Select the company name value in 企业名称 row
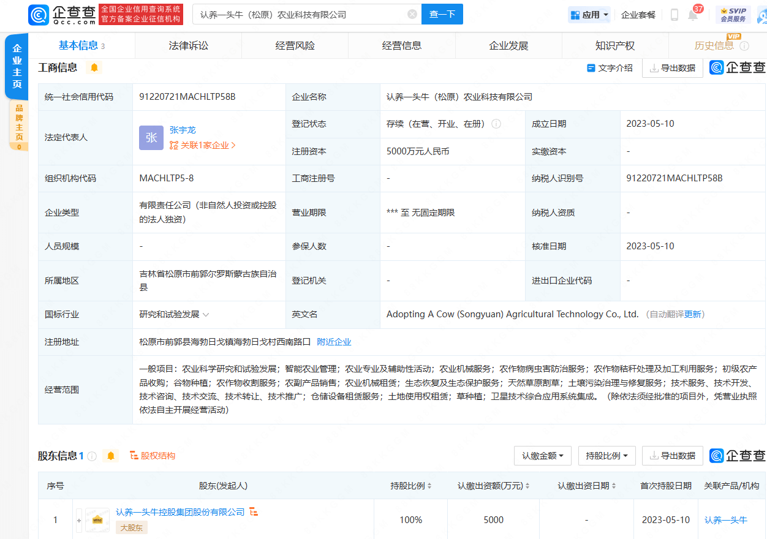Image resolution: width=767 pixels, height=539 pixels. coord(459,97)
